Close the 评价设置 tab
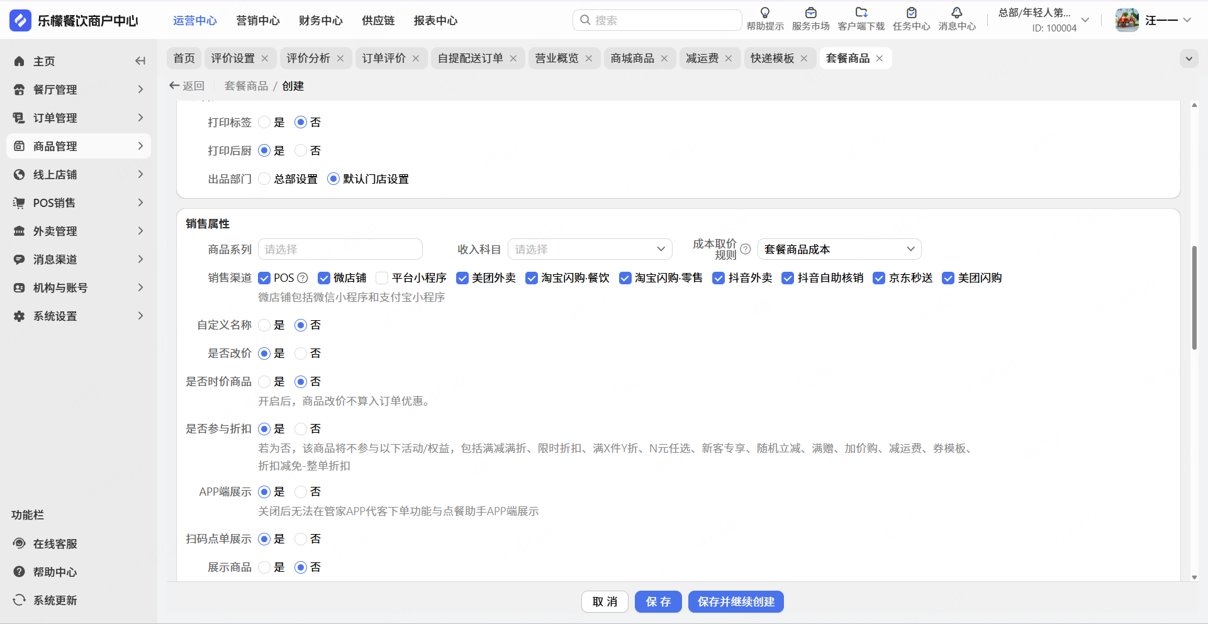 265,58
